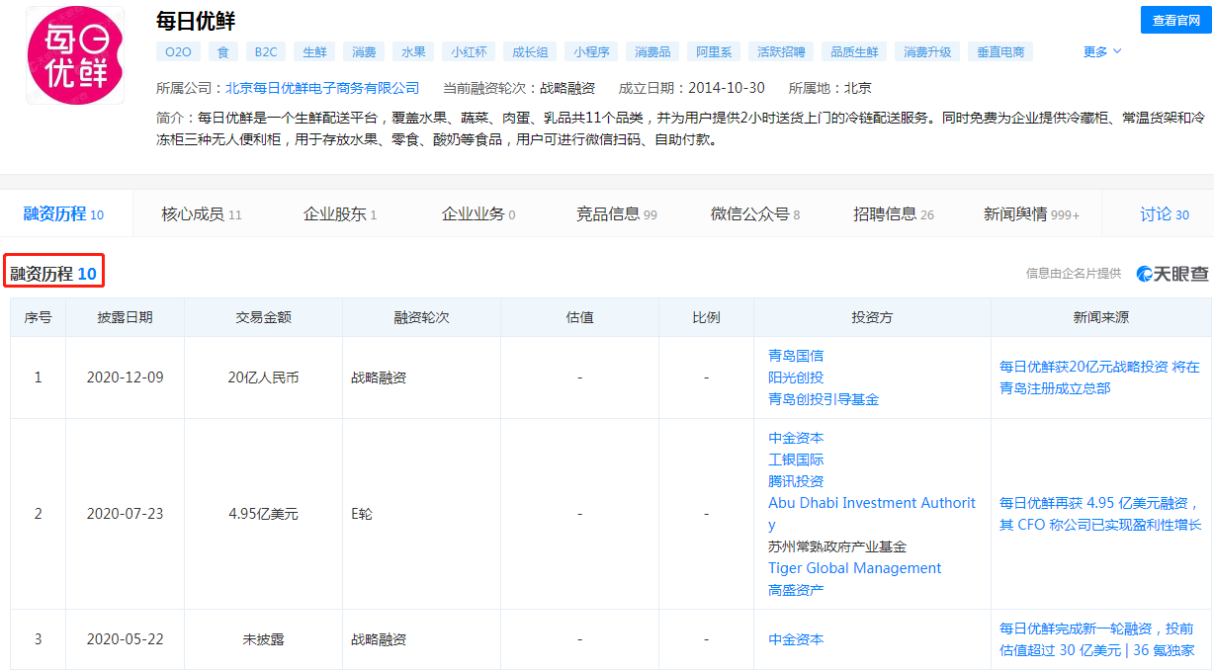Select the 活跃招聘 tag
This screenshot has width=1214, height=670.
click(x=781, y=51)
